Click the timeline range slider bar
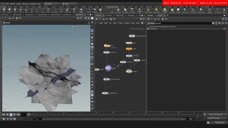This screenshot has height=128, width=228. coord(113,119)
